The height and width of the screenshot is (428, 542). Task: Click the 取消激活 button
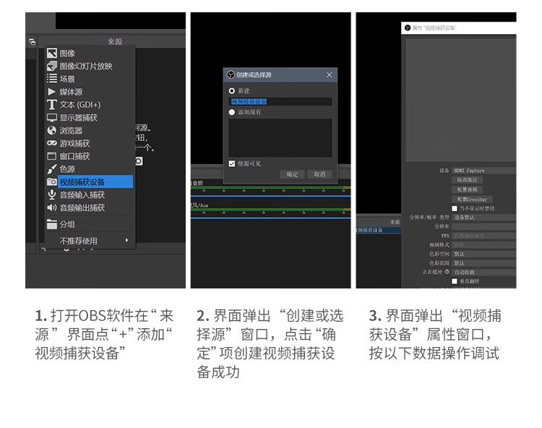467,180
